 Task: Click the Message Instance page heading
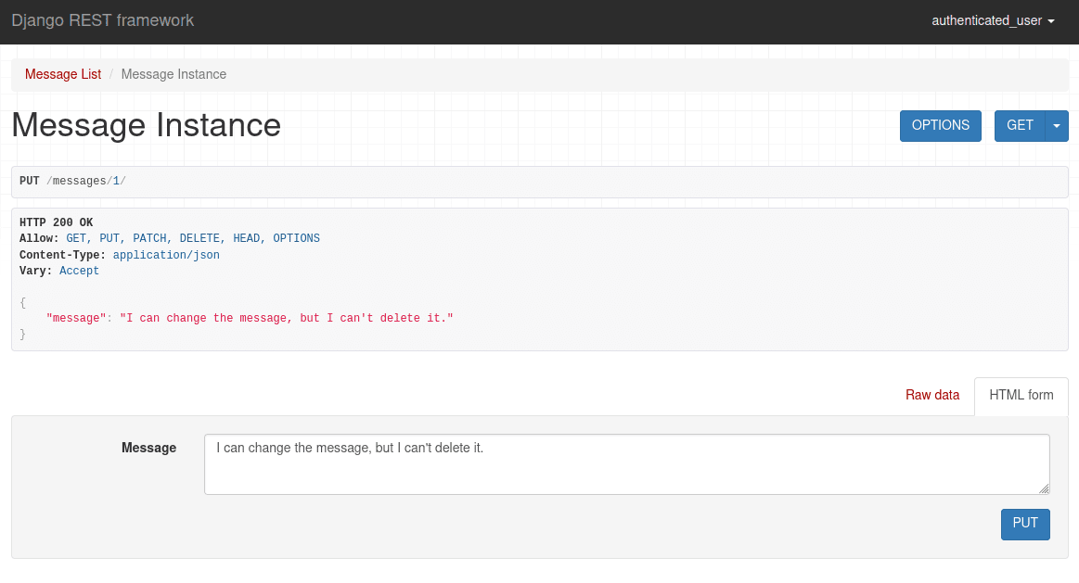tap(146, 125)
